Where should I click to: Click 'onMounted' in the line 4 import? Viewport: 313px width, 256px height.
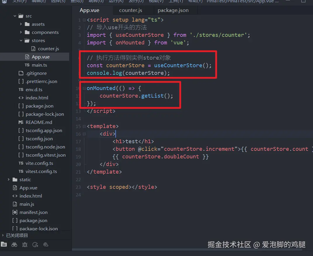(130, 43)
